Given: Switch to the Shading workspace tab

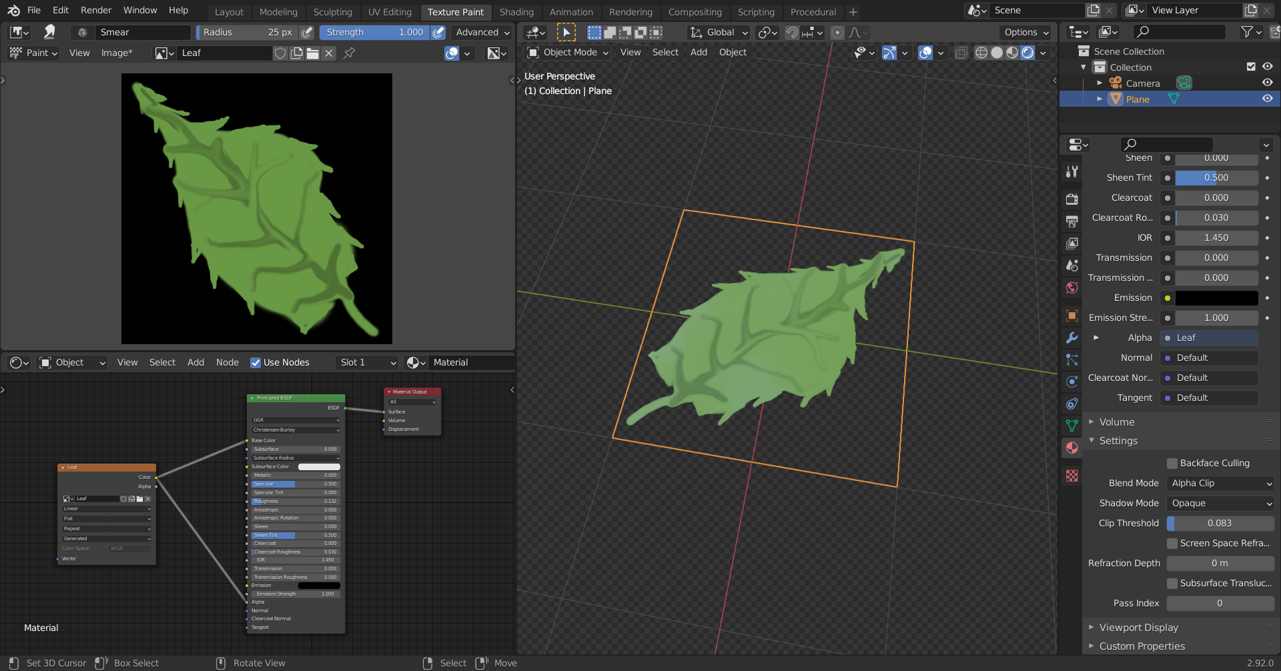Looking at the screenshot, I should (x=516, y=12).
